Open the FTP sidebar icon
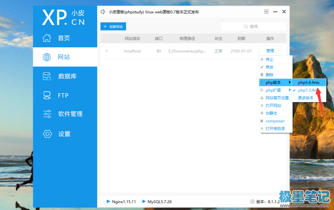The image size is (334, 210). coord(47,95)
